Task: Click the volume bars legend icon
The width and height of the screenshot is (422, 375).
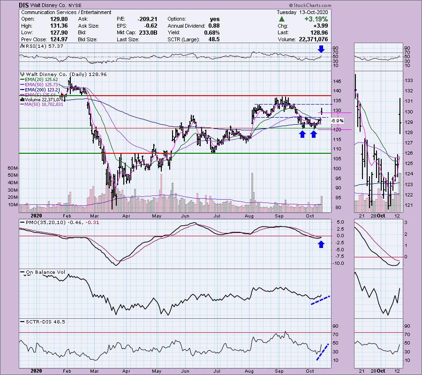Action: (23, 99)
